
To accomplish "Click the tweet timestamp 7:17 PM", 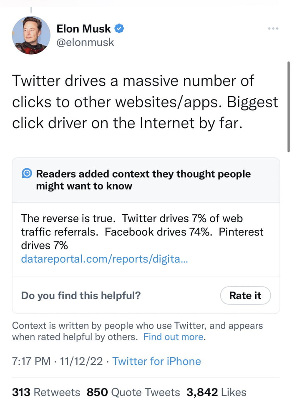I will 31,361.
